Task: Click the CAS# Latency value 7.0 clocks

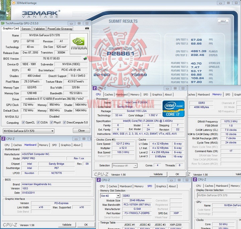Action: 231,130
